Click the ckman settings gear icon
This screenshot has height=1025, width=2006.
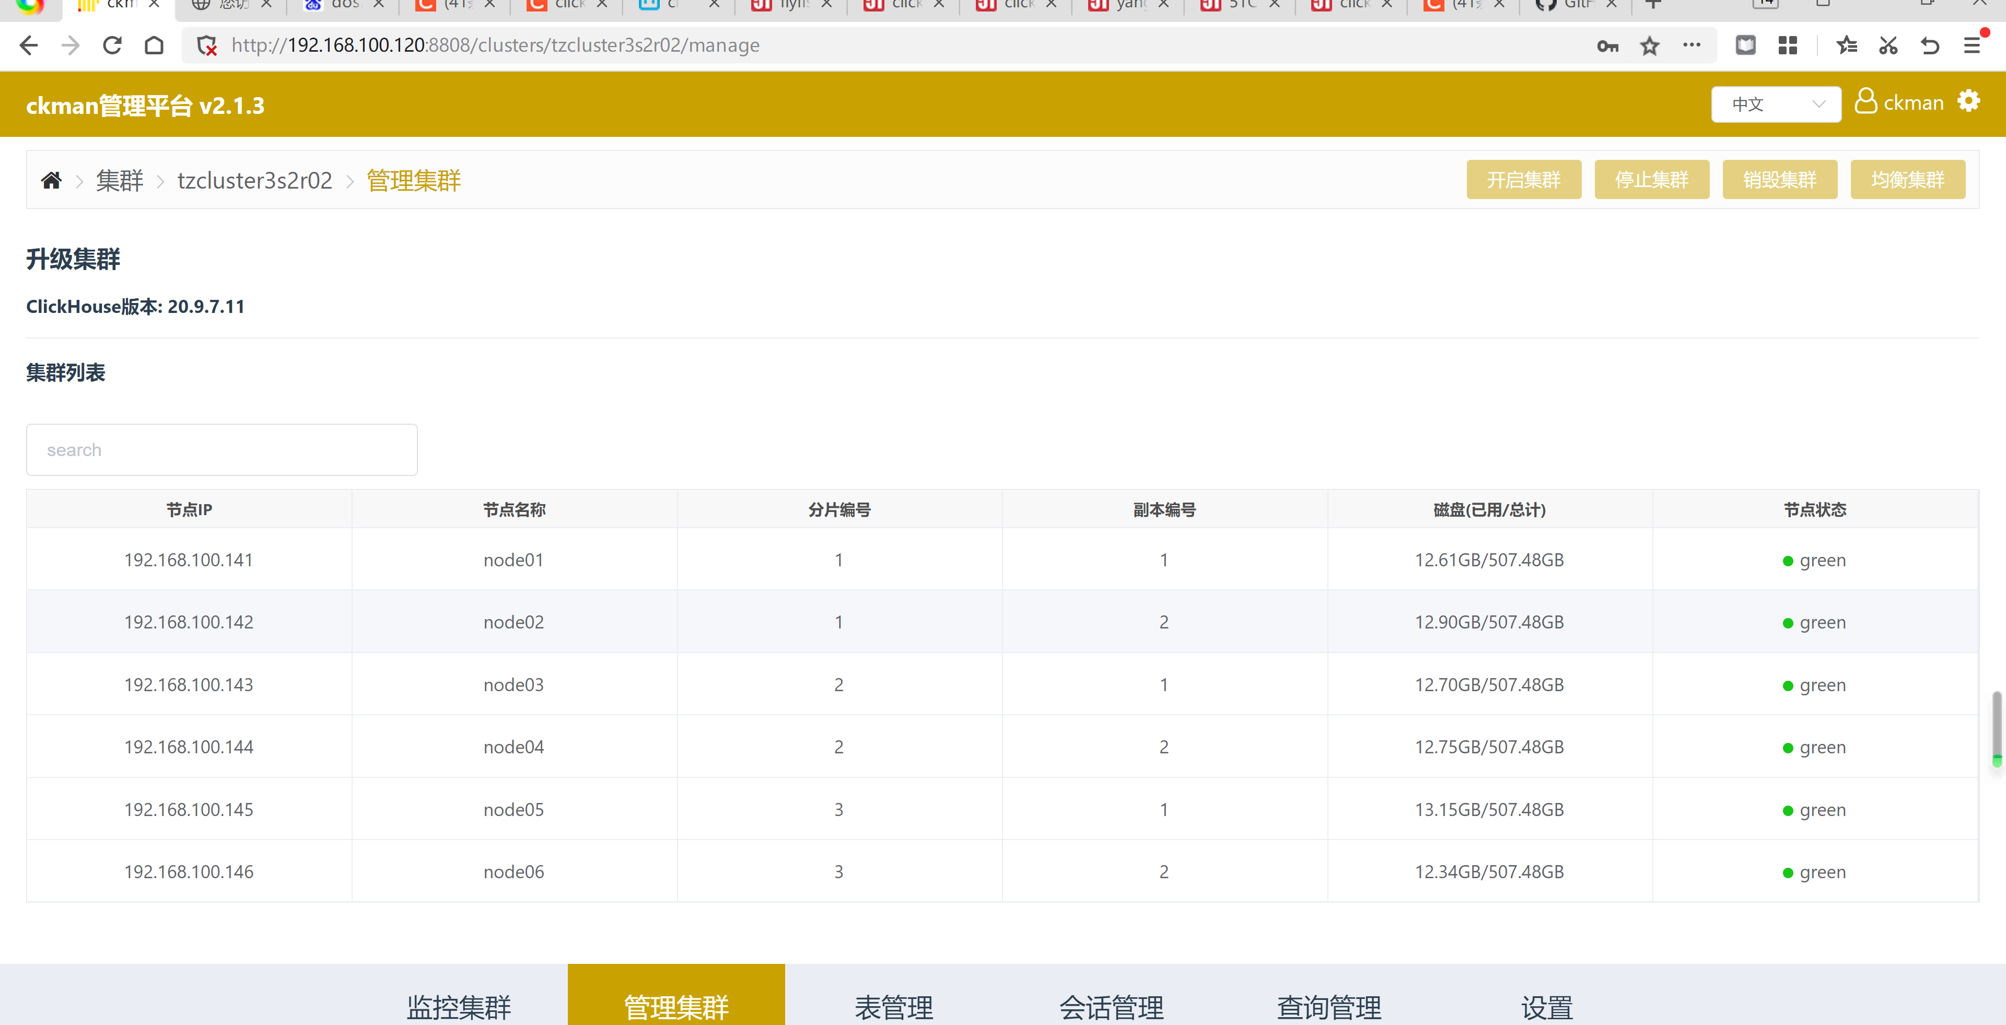pyautogui.click(x=1968, y=101)
